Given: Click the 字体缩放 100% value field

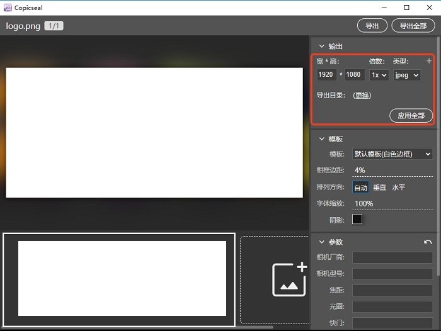Looking at the screenshot, I should pos(392,204).
